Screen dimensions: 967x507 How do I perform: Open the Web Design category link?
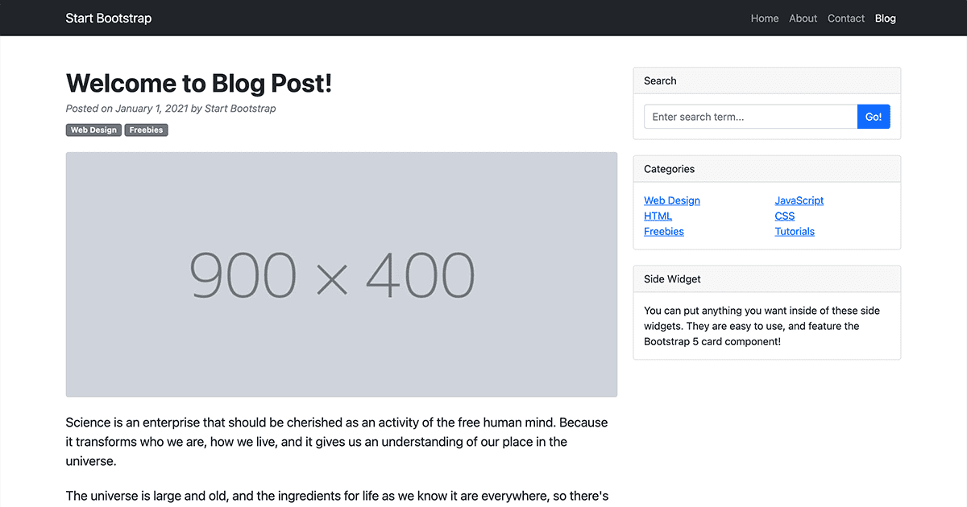pyautogui.click(x=672, y=200)
